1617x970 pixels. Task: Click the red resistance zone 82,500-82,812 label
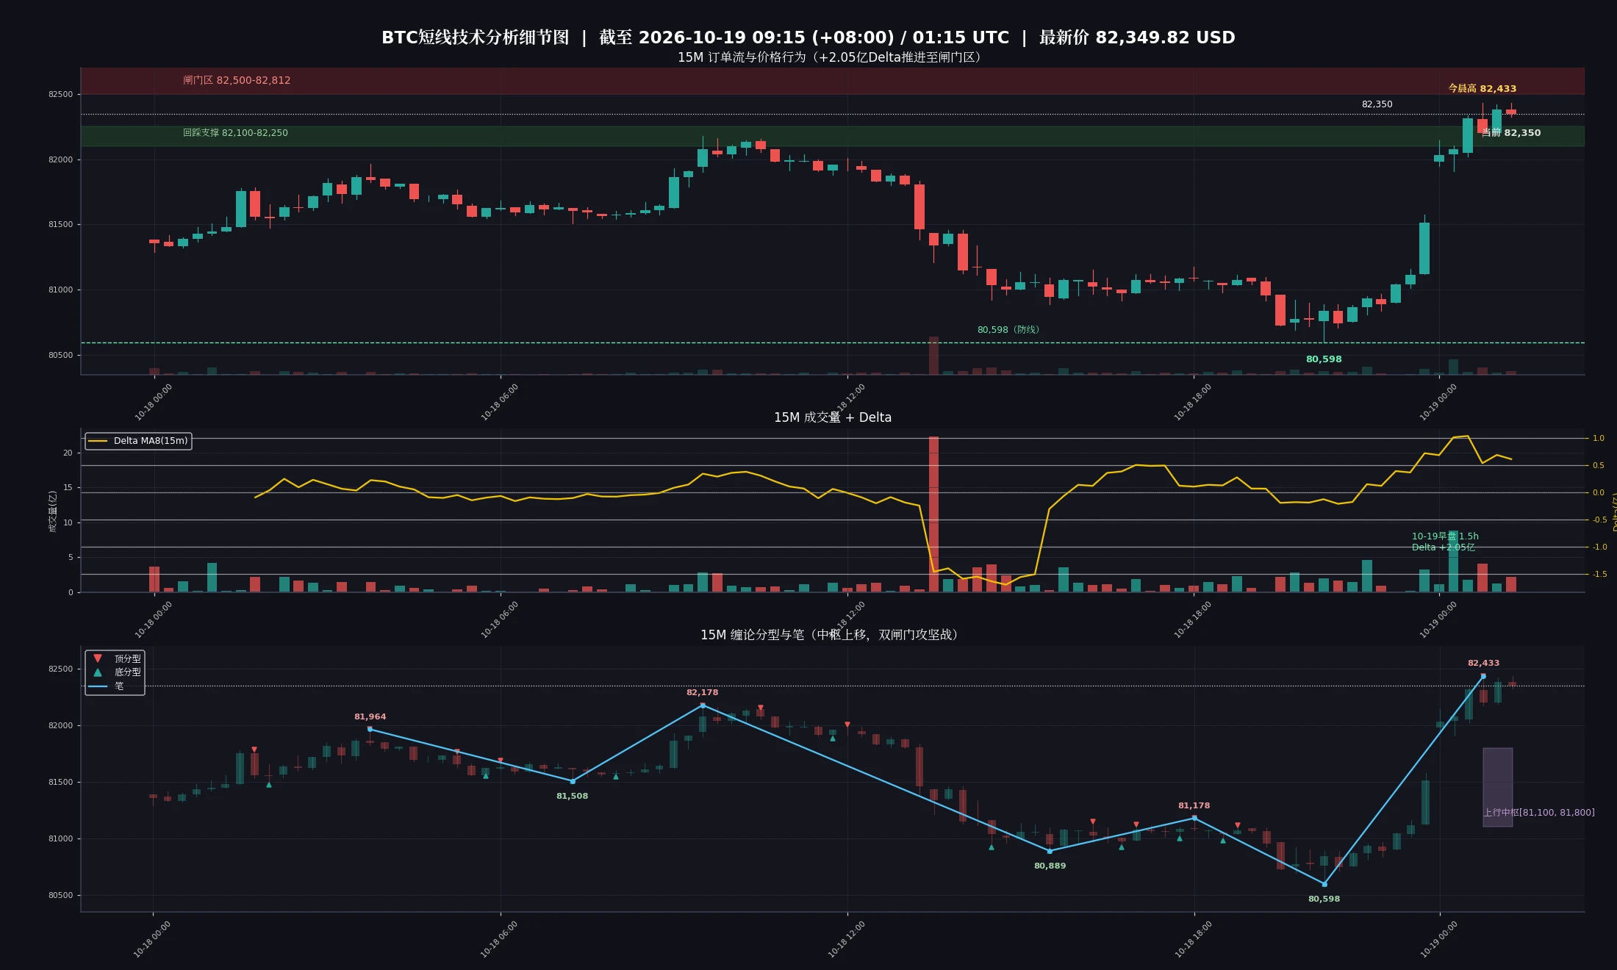(x=237, y=80)
